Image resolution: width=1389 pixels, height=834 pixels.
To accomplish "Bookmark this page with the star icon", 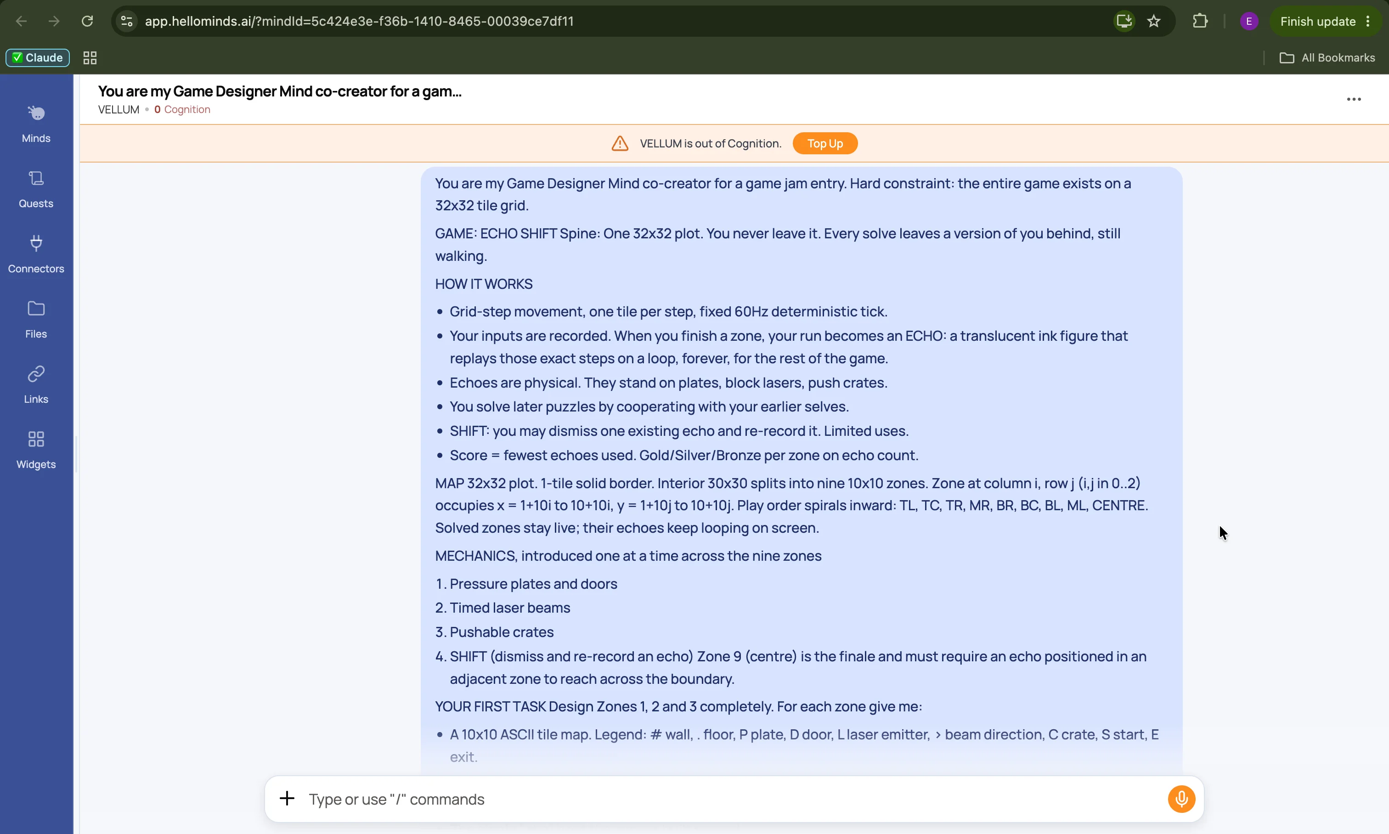I will [x=1153, y=22].
